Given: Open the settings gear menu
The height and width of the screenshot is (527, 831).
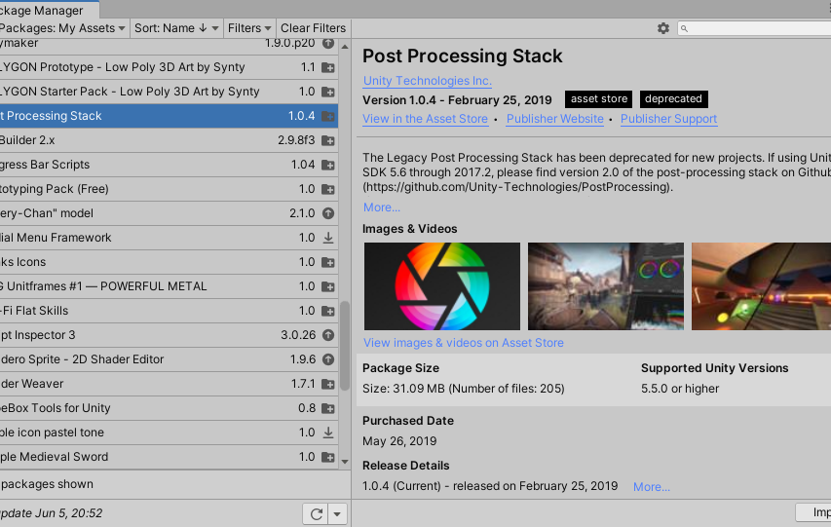Looking at the screenshot, I should click(x=663, y=28).
